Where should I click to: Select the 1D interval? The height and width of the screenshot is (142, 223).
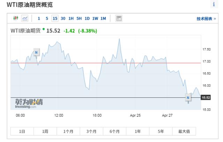pos(87,18)
